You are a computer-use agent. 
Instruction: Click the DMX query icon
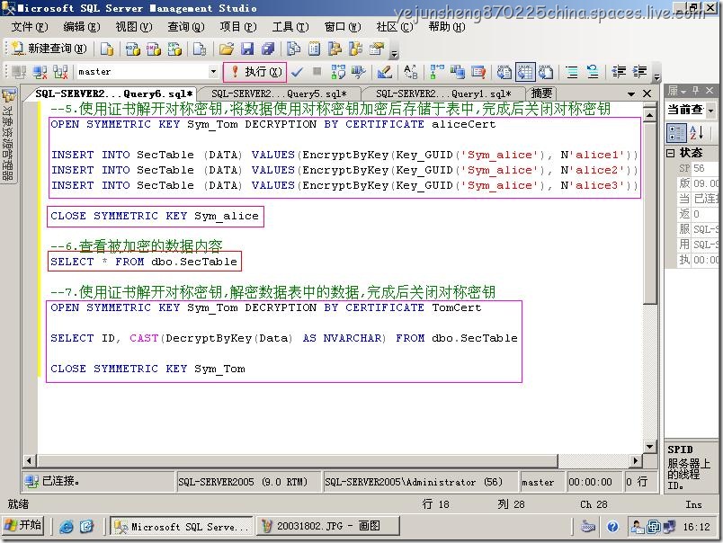pos(154,49)
